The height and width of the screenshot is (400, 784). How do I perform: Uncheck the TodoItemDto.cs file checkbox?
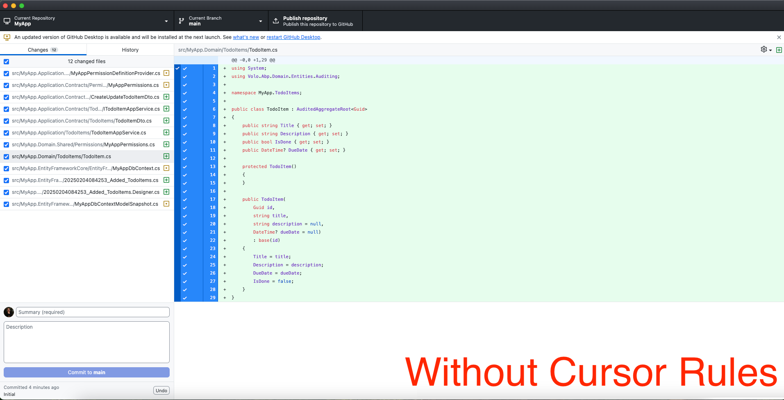[x=7, y=121]
